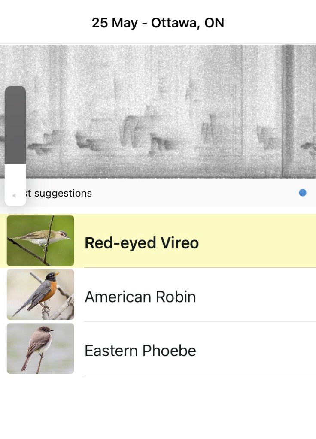Screen dimensions: 316x439
Task: Tap the "25 May" date in header
Action: coord(113,23)
